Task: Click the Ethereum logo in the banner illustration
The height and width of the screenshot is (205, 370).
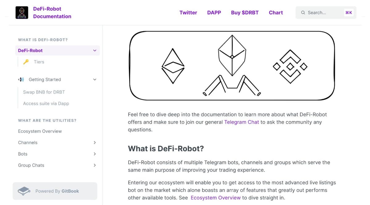Action: click(x=173, y=66)
